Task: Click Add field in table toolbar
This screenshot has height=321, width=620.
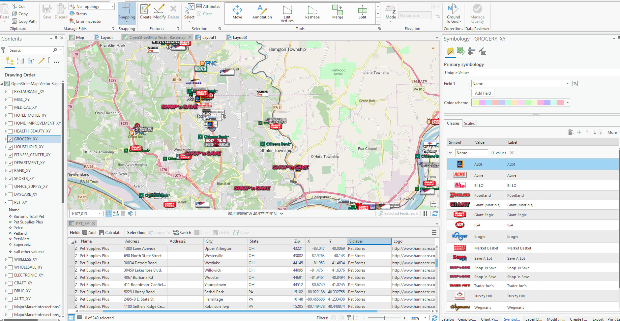Action: (x=89, y=233)
